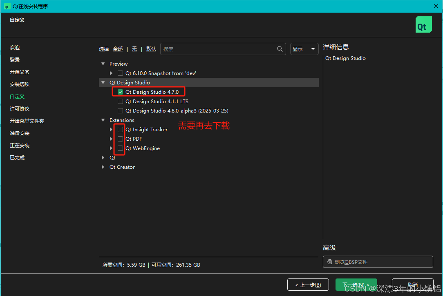This screenshot has width=443, height=296.
Task: Check Qt Design Studio 4.8.0-alpha3 option
Action: (x=121, y=111)
